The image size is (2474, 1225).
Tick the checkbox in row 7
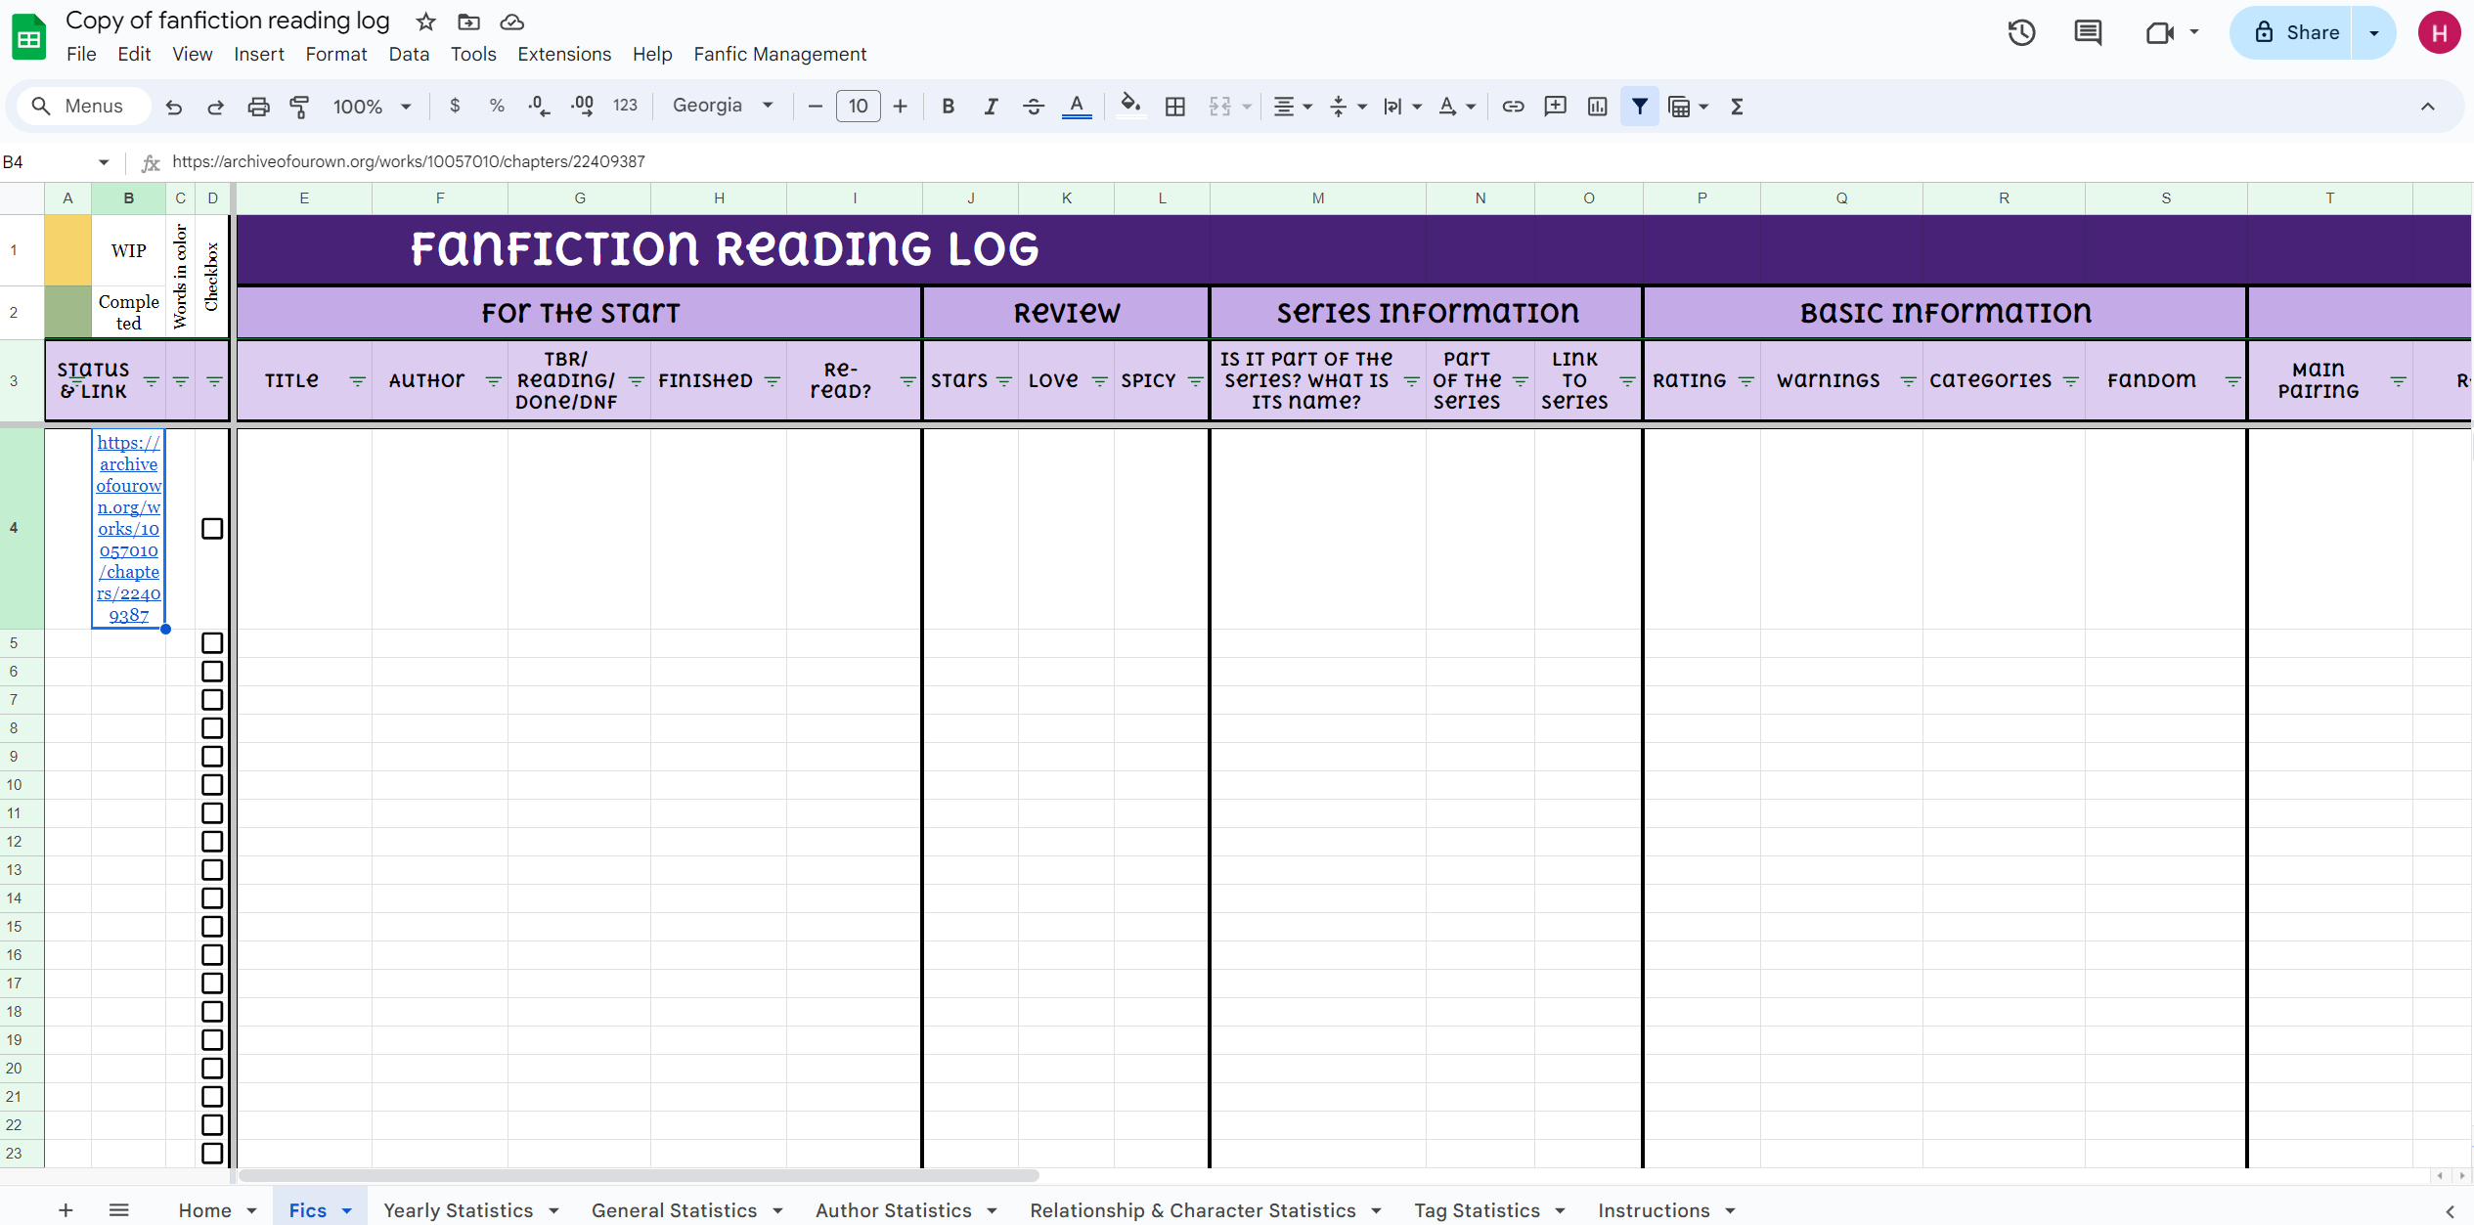(x=212, y=700)
